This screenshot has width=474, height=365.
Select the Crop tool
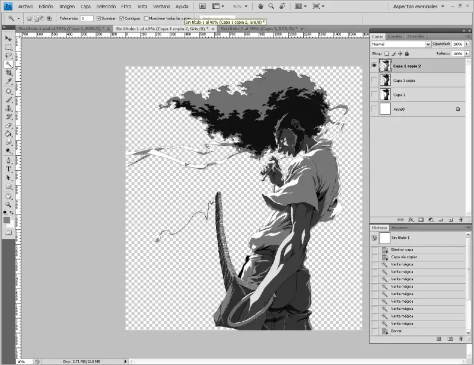coord(8,73)
